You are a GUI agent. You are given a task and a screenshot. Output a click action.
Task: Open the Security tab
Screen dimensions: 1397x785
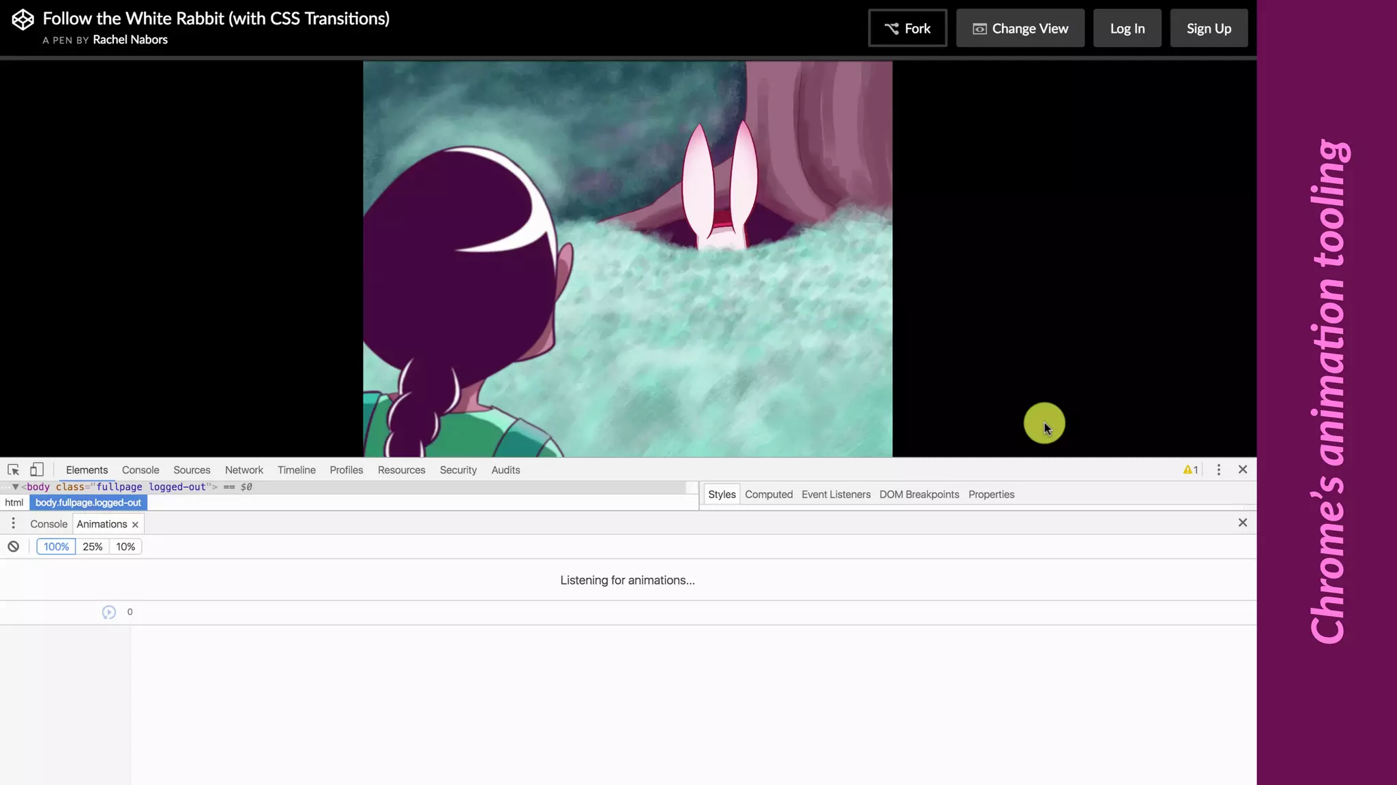458,470
